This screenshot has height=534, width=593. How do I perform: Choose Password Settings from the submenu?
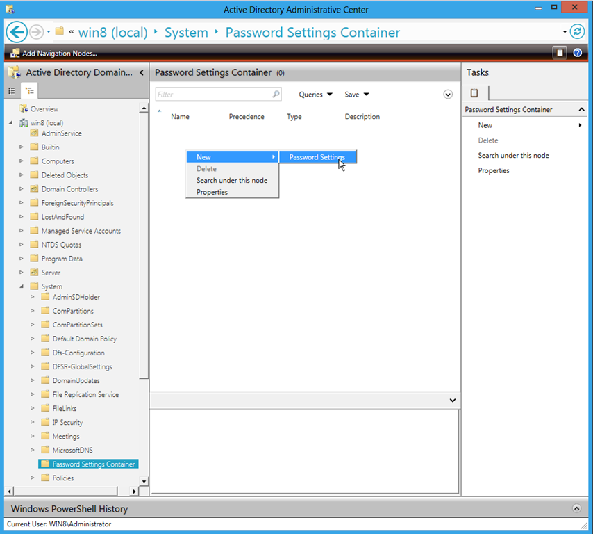coord(317,156)
